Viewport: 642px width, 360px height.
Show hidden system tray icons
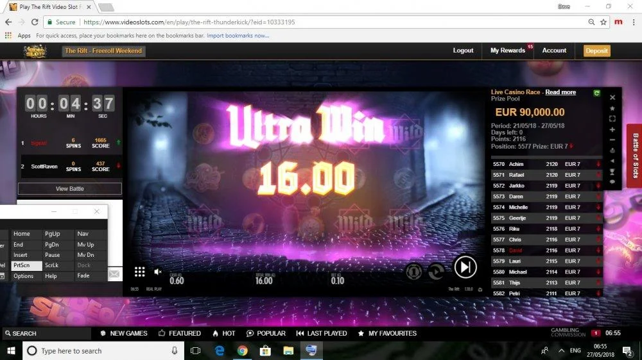coord(561,350)
